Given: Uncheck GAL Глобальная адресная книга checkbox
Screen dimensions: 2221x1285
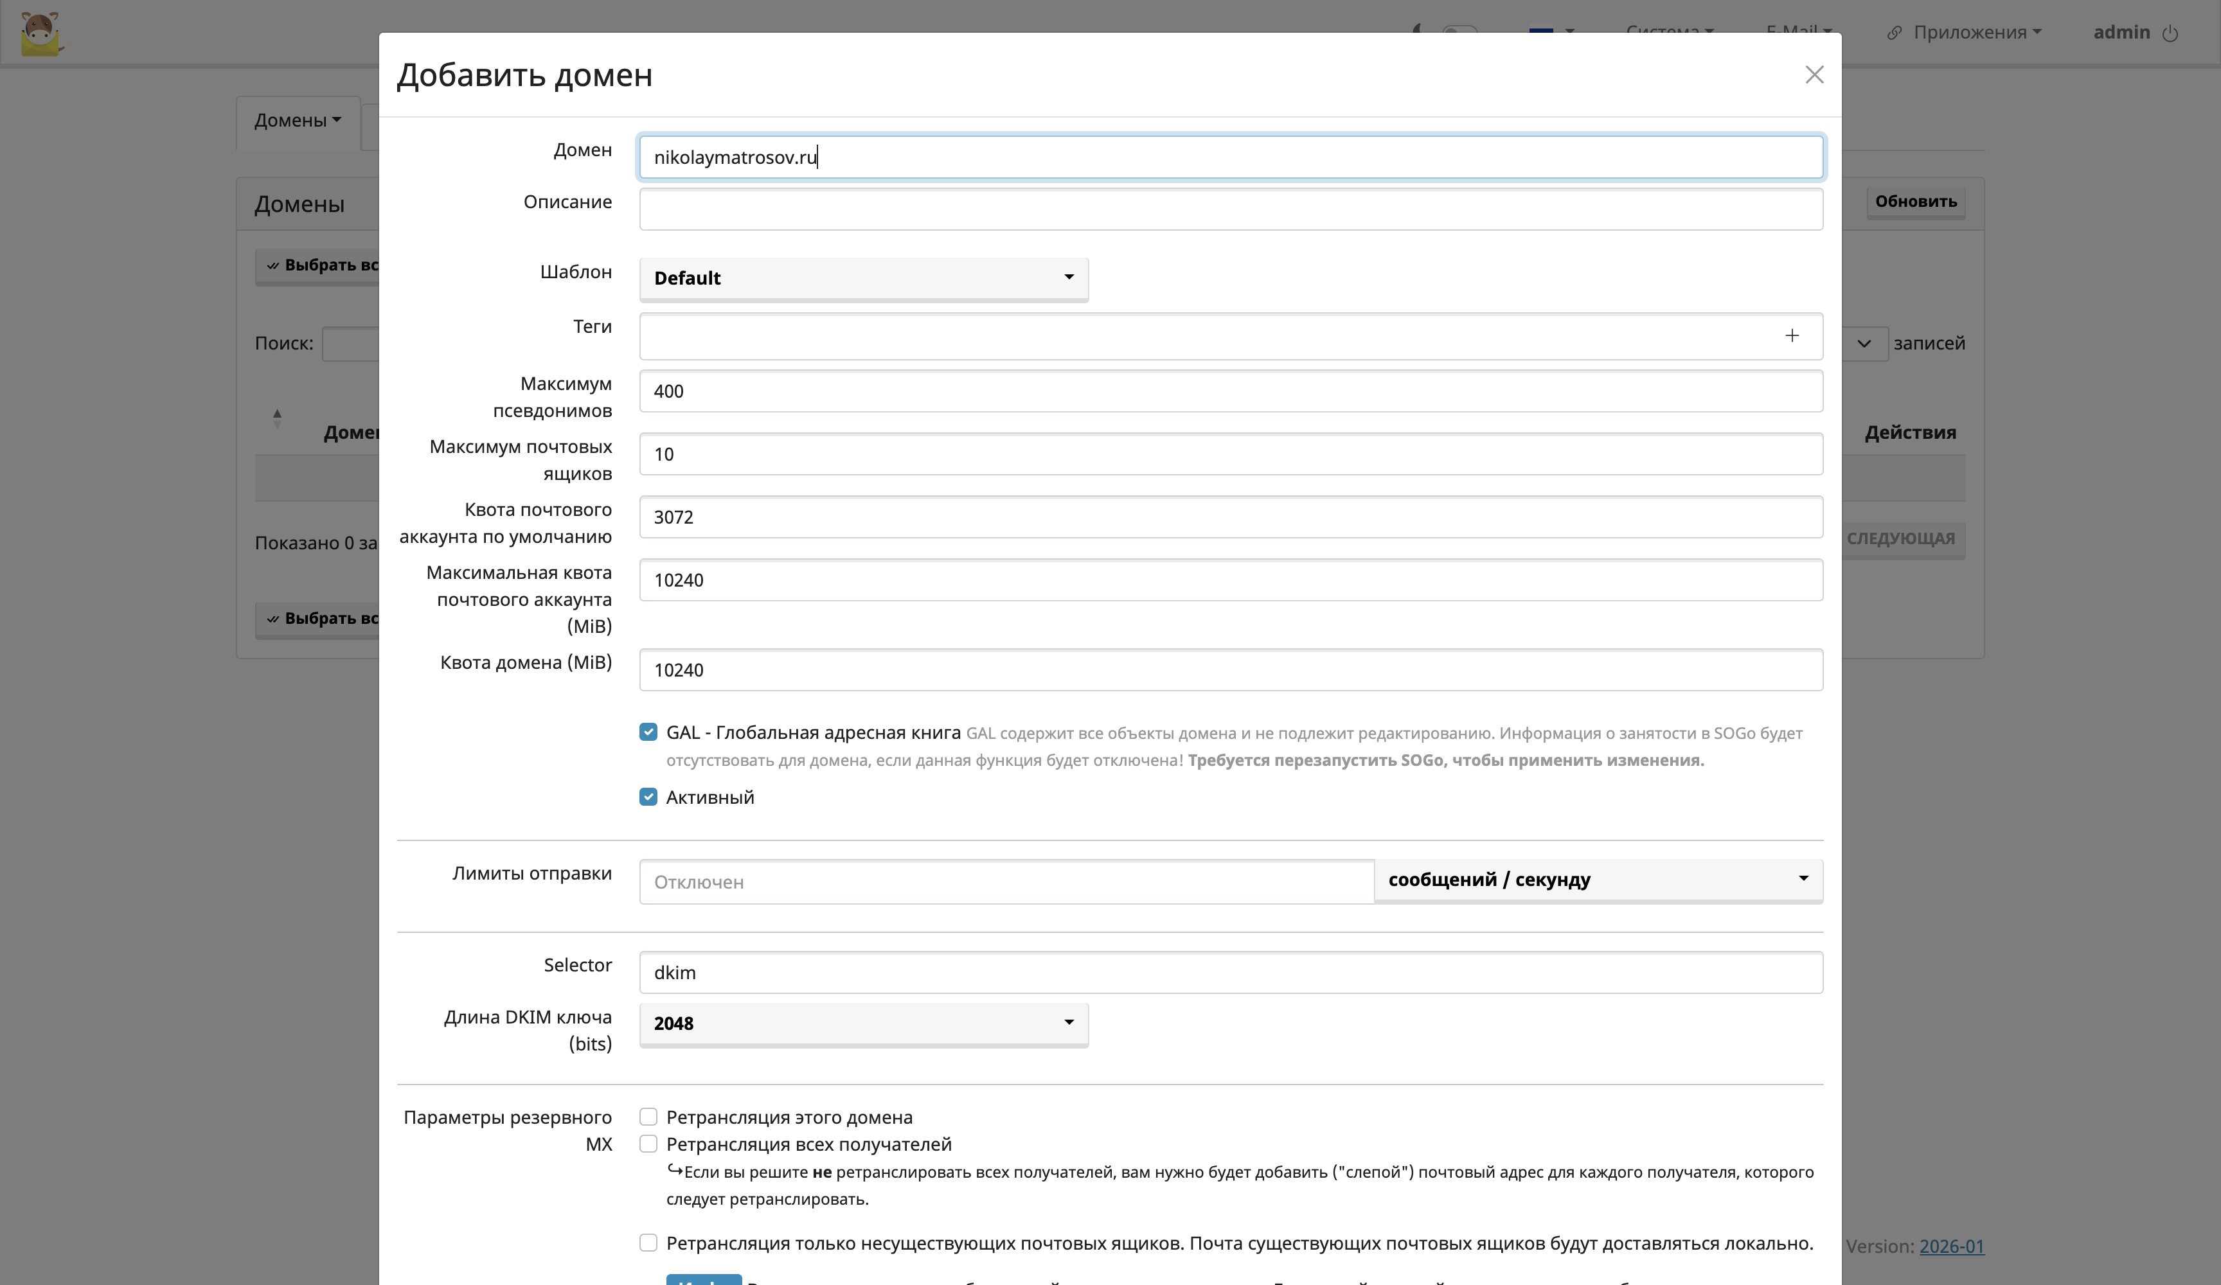Looking at the screenshot, I should [x=648, y=732].
